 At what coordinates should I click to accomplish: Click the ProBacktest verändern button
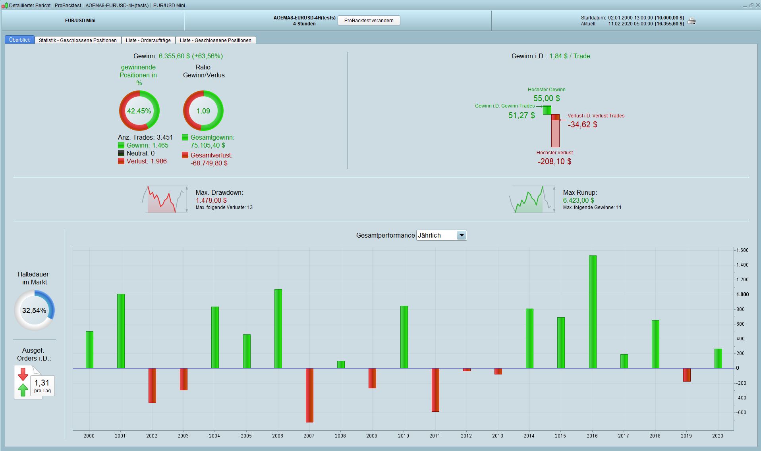point(369,21)
